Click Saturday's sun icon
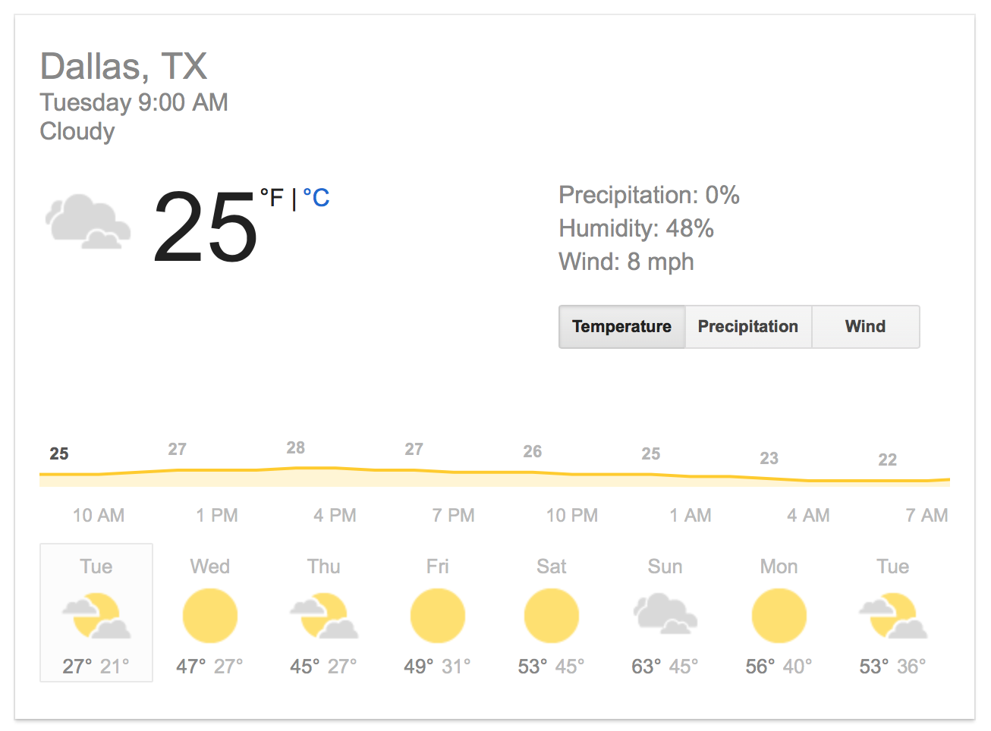 pyautogui.click(x=552, y=616)
